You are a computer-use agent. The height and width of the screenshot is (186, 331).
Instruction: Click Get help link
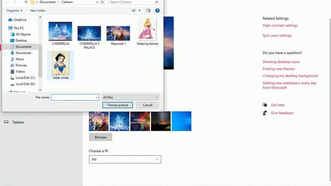[278, 105]
